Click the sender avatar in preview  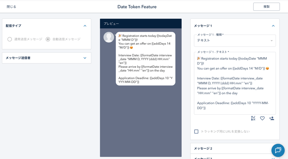click(109, 37)
